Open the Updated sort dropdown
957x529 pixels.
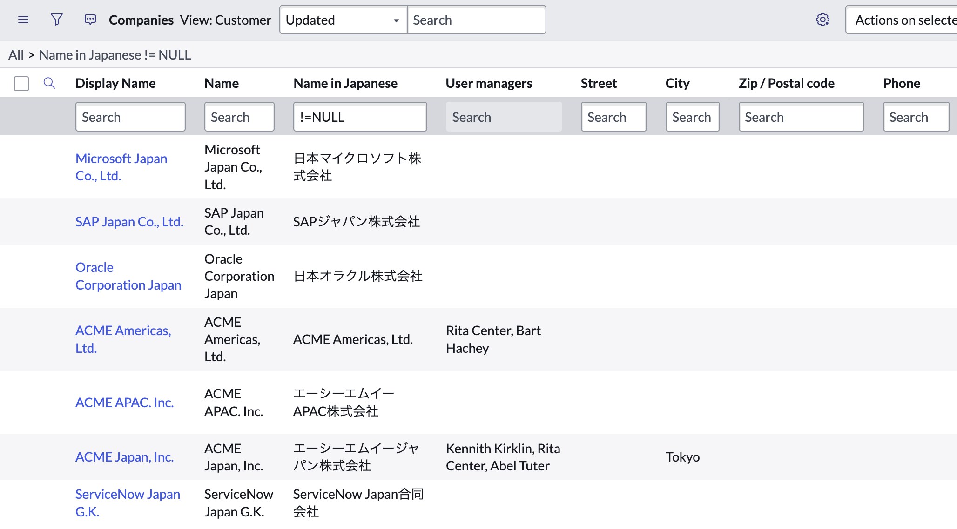(343, 20)
